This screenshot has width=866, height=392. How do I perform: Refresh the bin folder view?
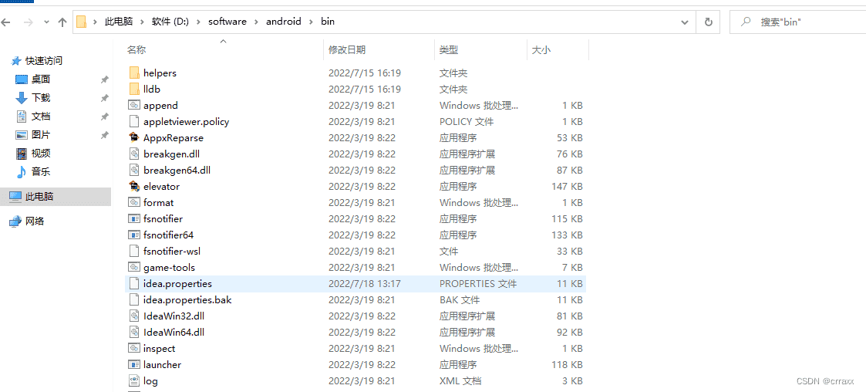[708, 22]
